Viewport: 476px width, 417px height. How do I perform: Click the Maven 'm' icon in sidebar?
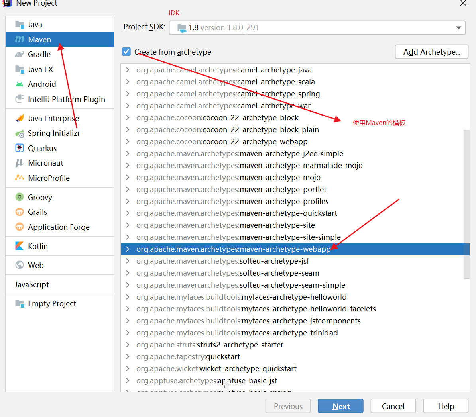(x=20, y=39)
